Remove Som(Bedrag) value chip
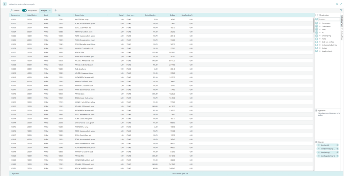This screenshot has width=344, height=176. click(337, 152)
